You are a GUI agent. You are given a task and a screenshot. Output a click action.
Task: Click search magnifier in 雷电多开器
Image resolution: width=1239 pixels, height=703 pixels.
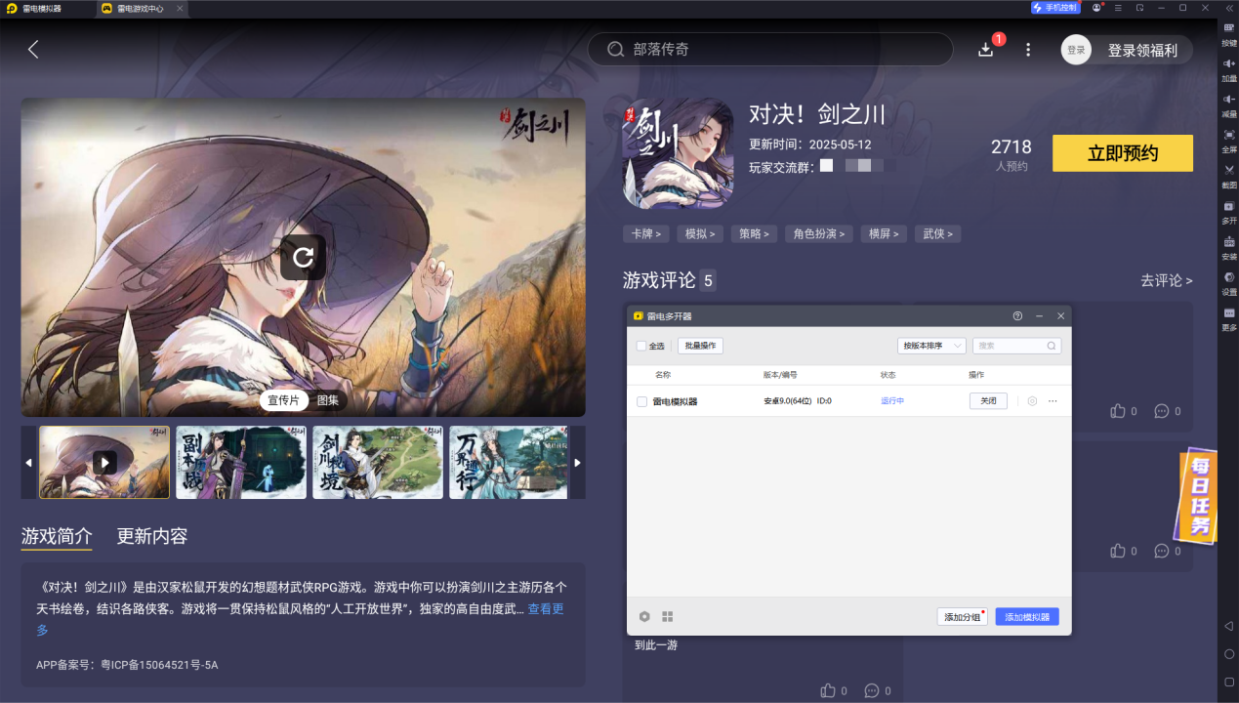[x=1052, y=346]
